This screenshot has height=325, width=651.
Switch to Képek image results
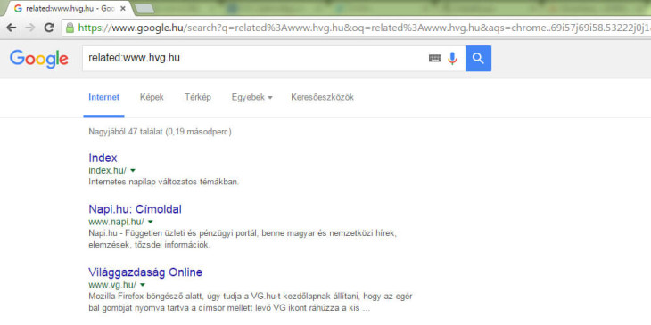(x=152, y=97)
